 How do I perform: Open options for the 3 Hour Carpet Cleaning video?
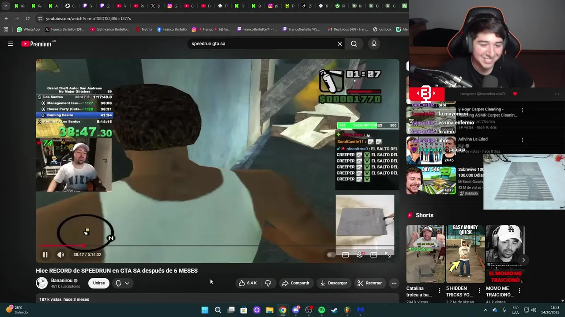click(522, 110)
